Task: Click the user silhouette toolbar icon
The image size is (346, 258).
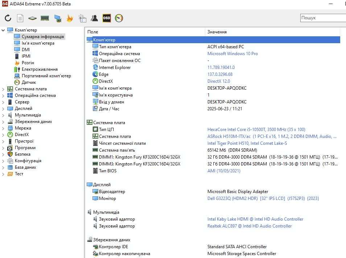Action: click(x=94, y=18)
